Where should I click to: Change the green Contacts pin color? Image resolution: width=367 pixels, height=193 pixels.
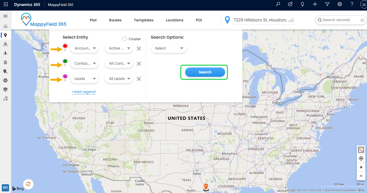(x=65, y=63)
